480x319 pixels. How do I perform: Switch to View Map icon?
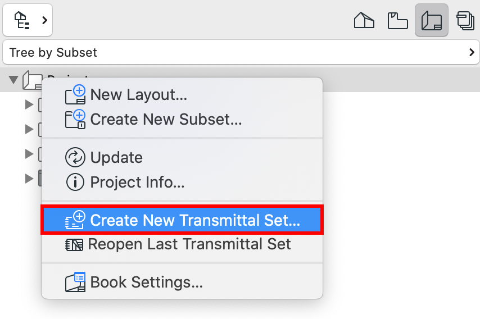pyautogui.click(x=397, y=20)
